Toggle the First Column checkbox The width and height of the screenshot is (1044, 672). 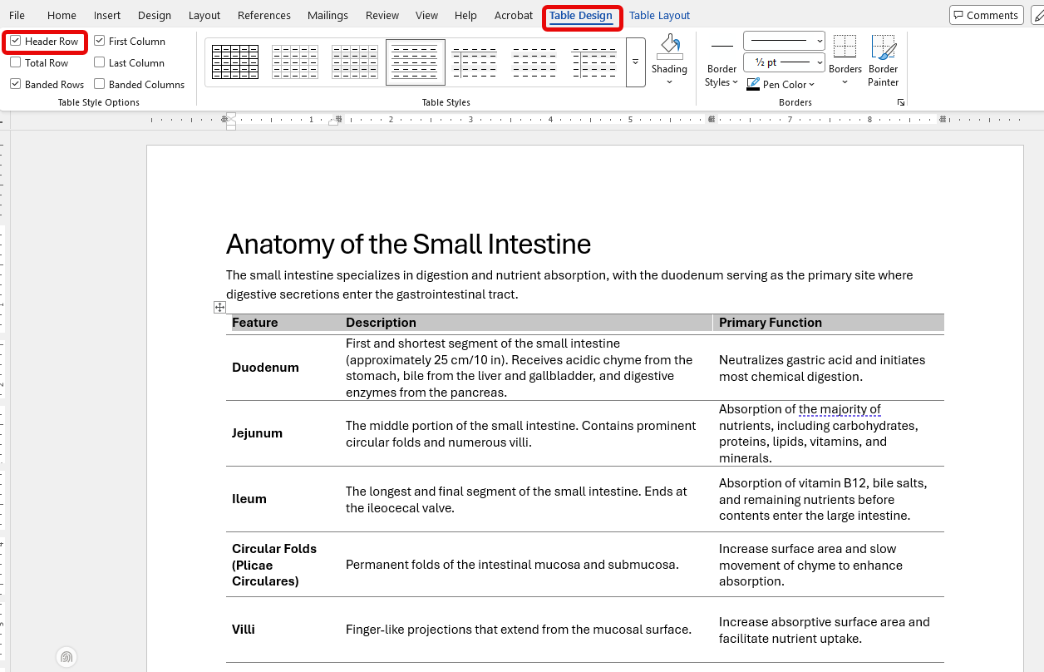[x=100, y=41]
